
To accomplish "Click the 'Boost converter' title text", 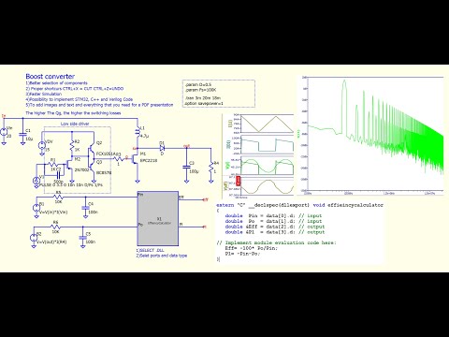I will [x=51, y=77].
